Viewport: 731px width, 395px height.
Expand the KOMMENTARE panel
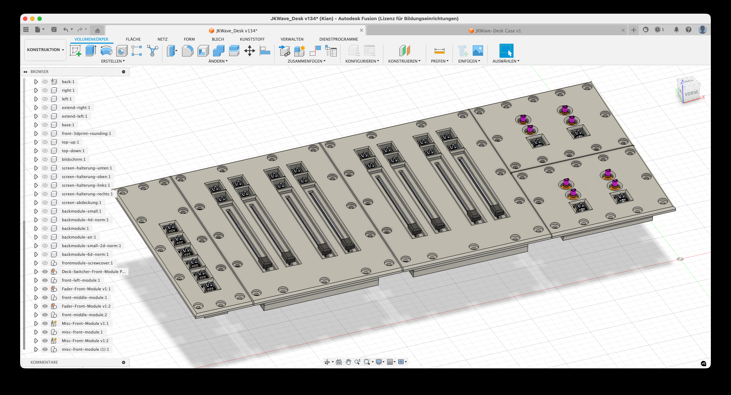tap(123, 362)
